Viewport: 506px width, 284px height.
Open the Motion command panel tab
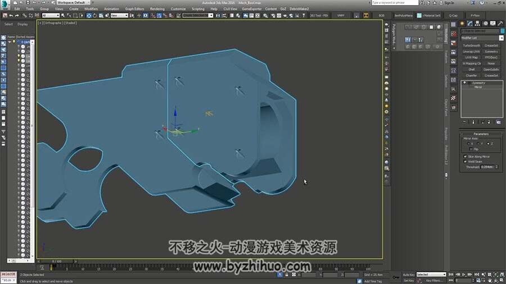[485, 24]
